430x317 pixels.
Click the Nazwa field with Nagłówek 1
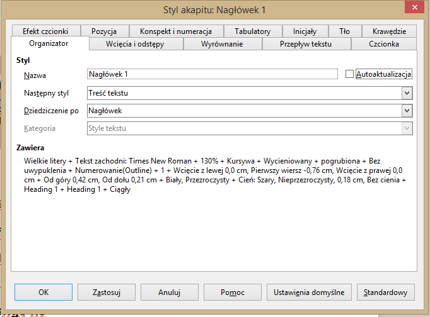(x=212, y=74)
